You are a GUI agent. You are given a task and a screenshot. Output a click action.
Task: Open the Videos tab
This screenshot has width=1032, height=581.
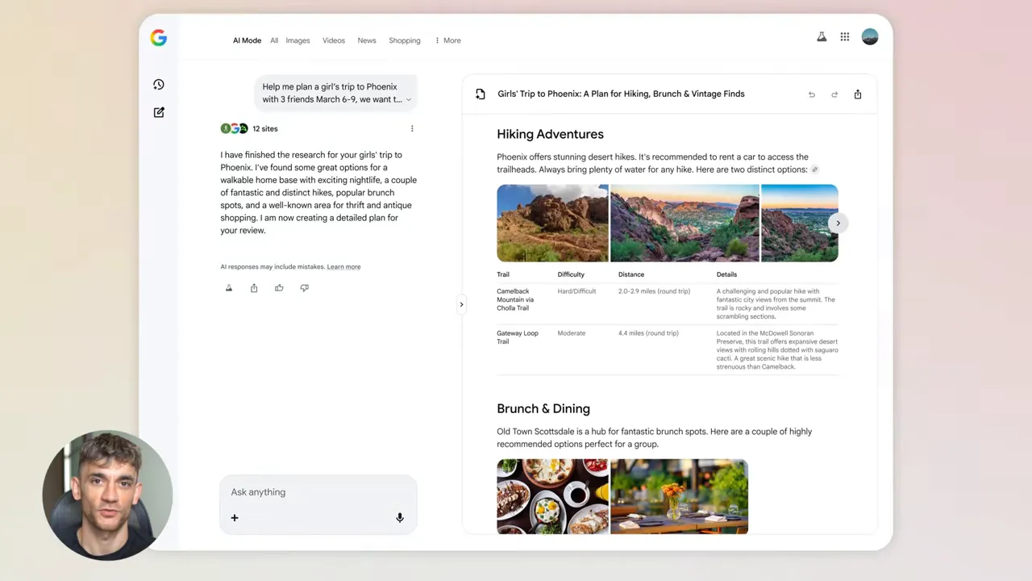click(334, 40)
